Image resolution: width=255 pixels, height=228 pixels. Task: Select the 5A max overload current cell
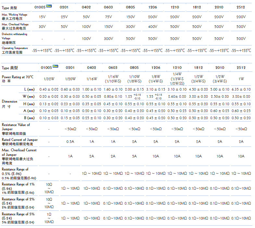coord(134,156)
